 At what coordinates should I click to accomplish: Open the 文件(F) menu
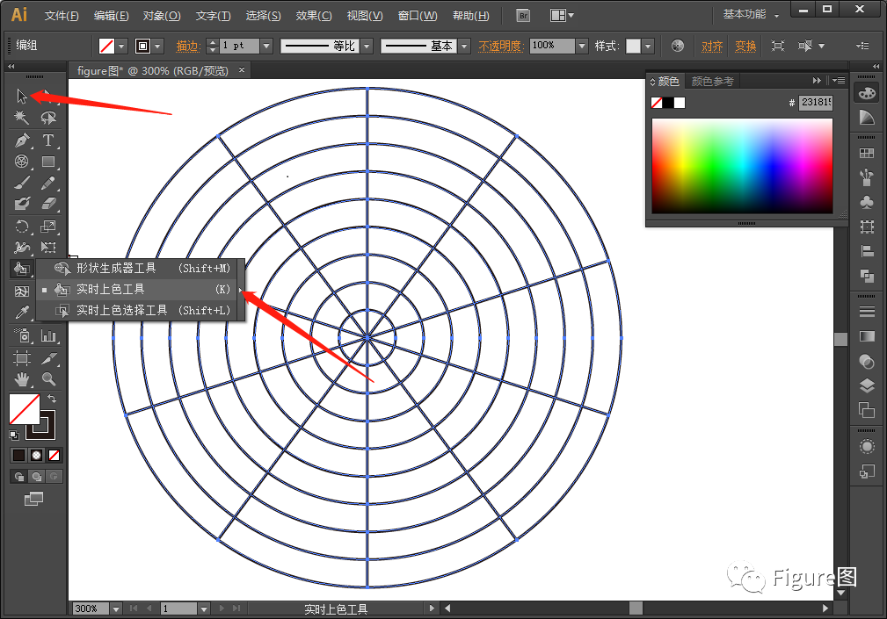click(62, 16)
